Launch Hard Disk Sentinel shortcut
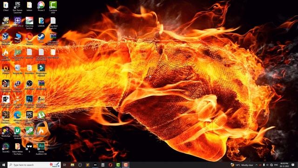This screenshot has height=168, width=298. click(29, 23)
